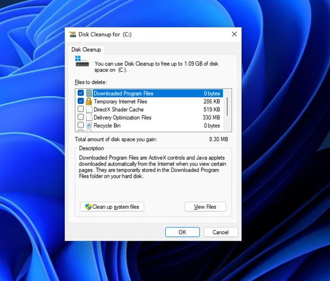Click the Description group label
330x281 pixels.
(x=91, y=148)
